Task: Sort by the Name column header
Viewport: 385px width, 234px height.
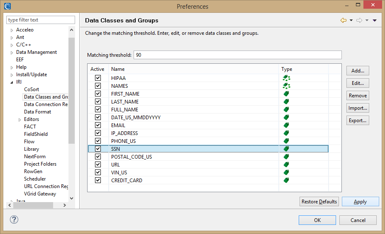Action: [x=194, y=69]
